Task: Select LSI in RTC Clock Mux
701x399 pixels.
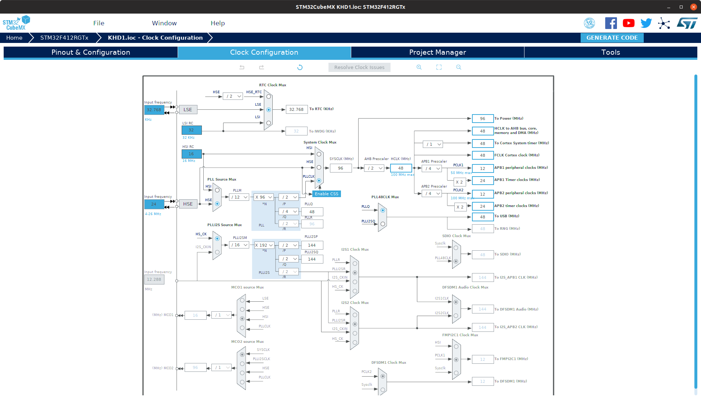Action: pos(269,123)
